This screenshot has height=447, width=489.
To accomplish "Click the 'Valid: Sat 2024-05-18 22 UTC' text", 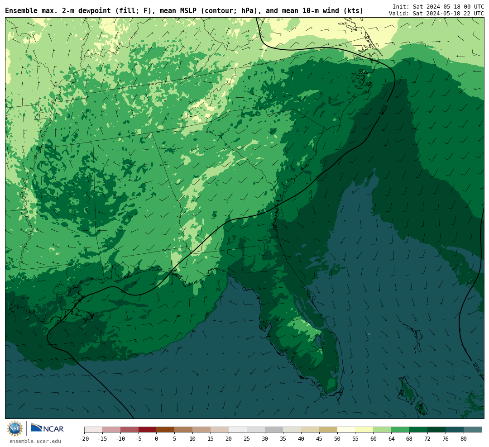I will [x=436, y=14].
